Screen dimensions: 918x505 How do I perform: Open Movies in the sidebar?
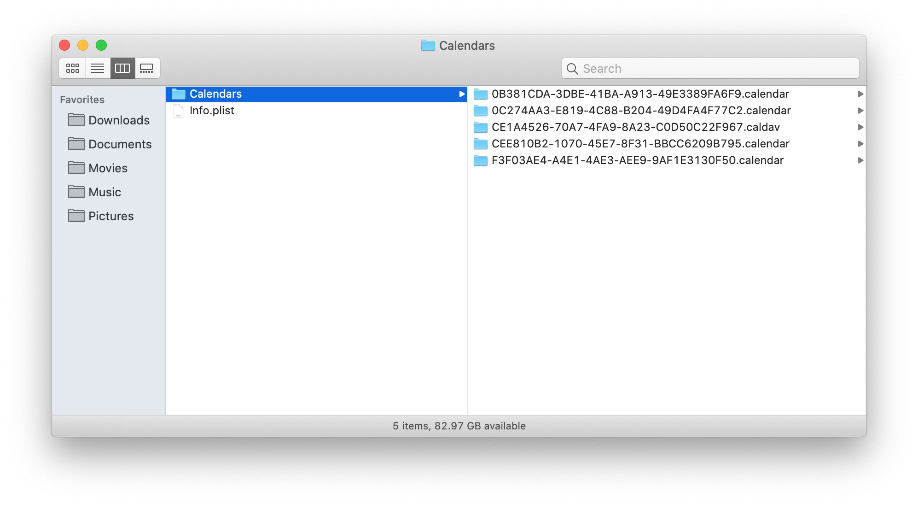pyautogui.click(x=109, y=168)
